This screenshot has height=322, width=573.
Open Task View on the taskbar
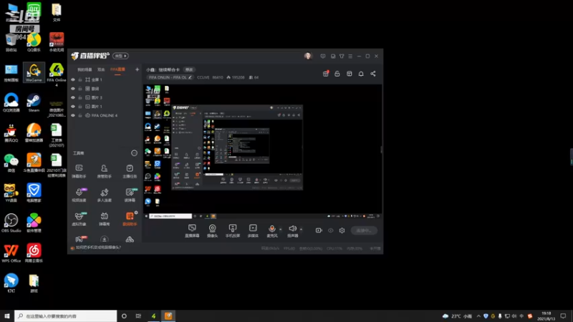point(138,316)
